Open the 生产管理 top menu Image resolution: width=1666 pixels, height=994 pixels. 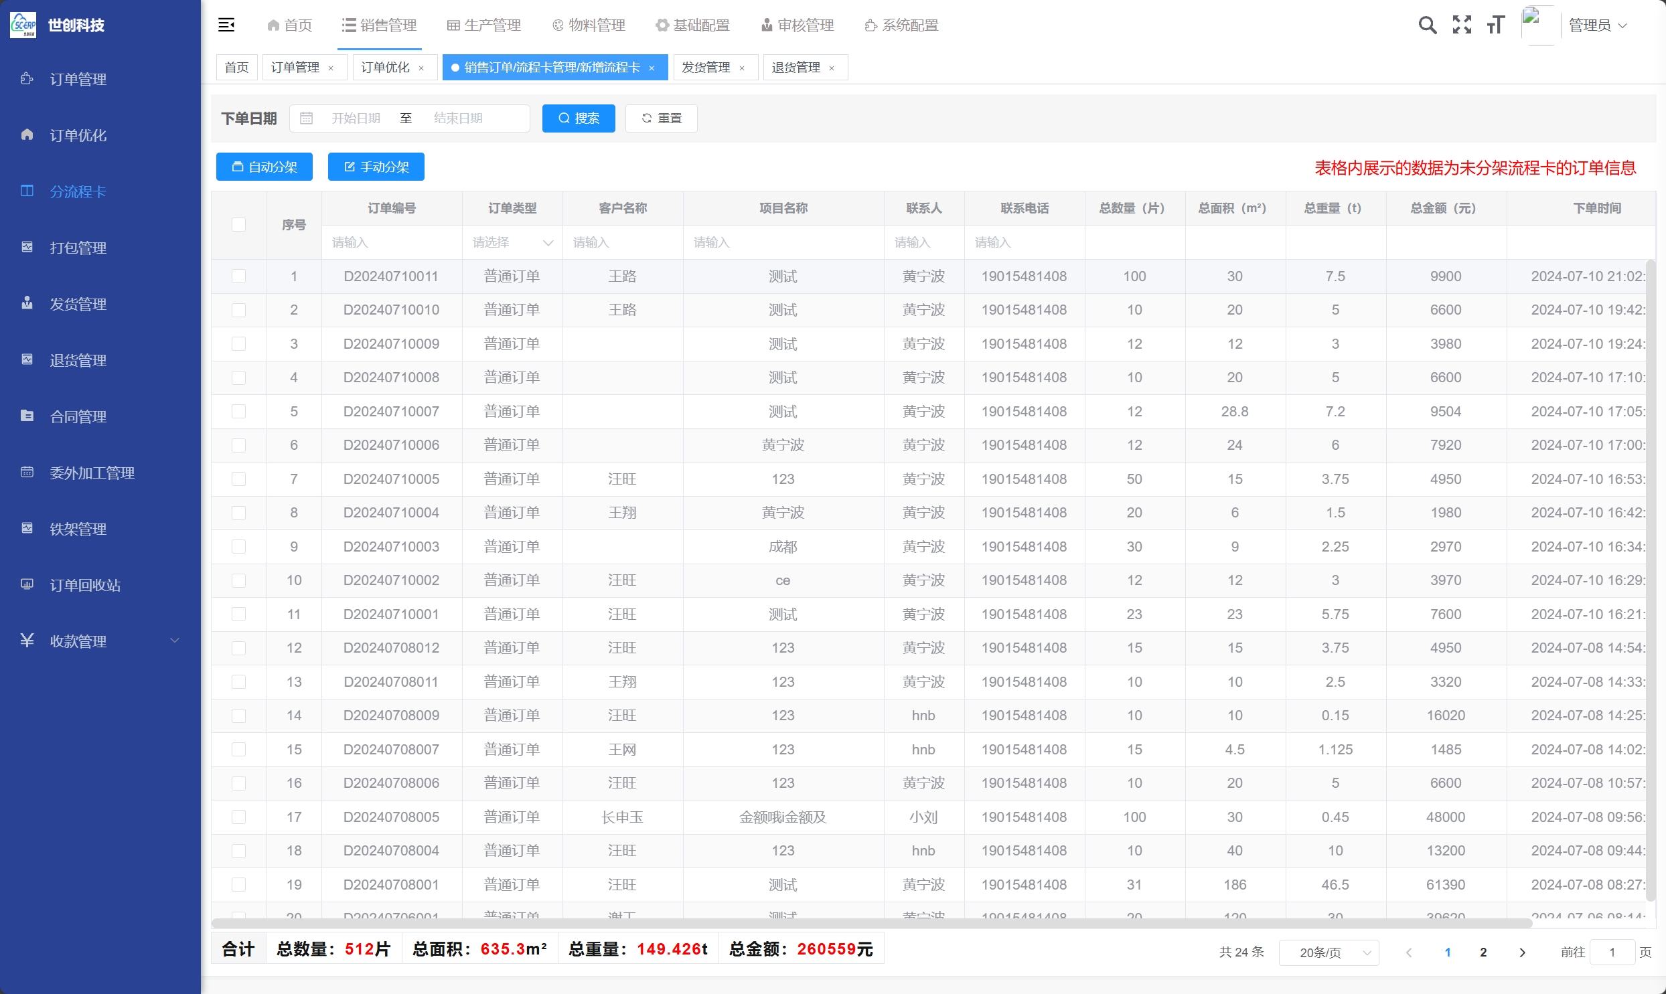pos(484,25)
